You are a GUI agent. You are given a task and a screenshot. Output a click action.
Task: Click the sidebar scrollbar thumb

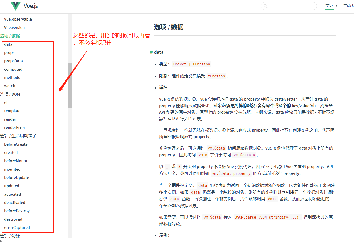[70, 83]
